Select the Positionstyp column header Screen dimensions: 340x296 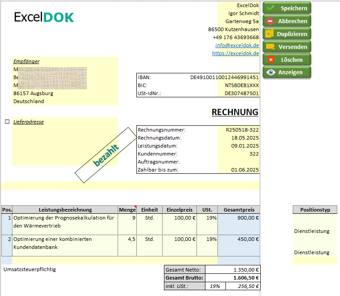[315, 210]
